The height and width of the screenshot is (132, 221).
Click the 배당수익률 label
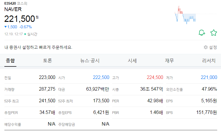click(13, 124)
